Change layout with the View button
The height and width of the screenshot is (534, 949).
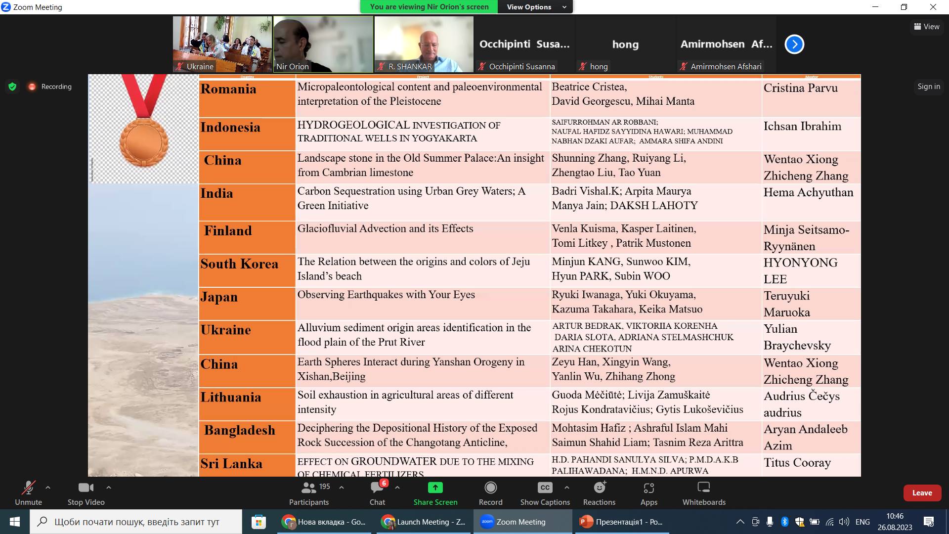[926, 27]
